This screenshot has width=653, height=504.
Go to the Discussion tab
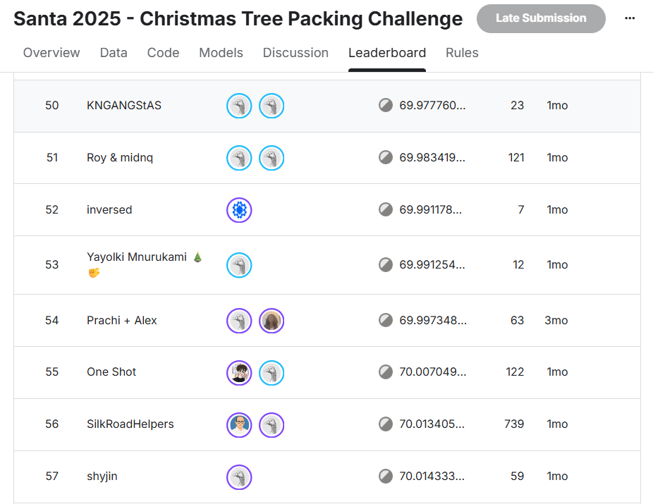point(295,52)
